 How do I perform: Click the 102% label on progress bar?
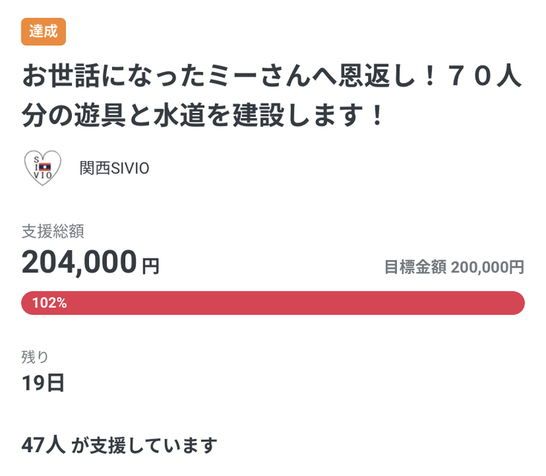click(49, 303)
